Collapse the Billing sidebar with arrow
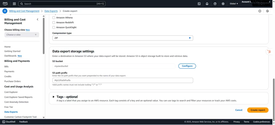The height and width of the screenshot is (125, 275). [37, 19]
